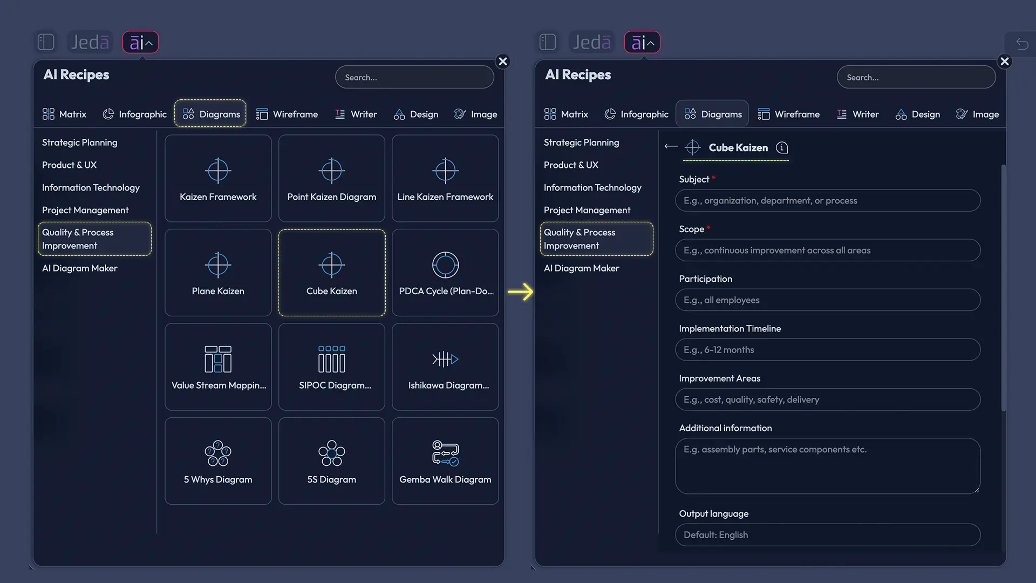Toggle the sidebar panel icon in right window
The width and height of the screenshot is (1036, 583).
click(548, 42)
